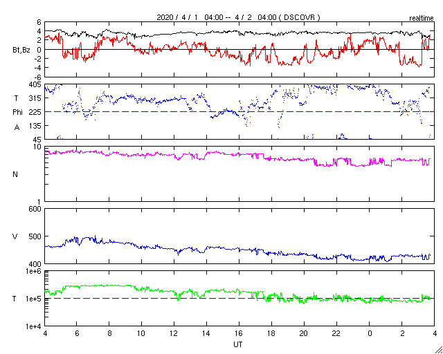Click the dashed 1e+5 temperature reference line
Screen dimensions: 443x354
(239, 299)
